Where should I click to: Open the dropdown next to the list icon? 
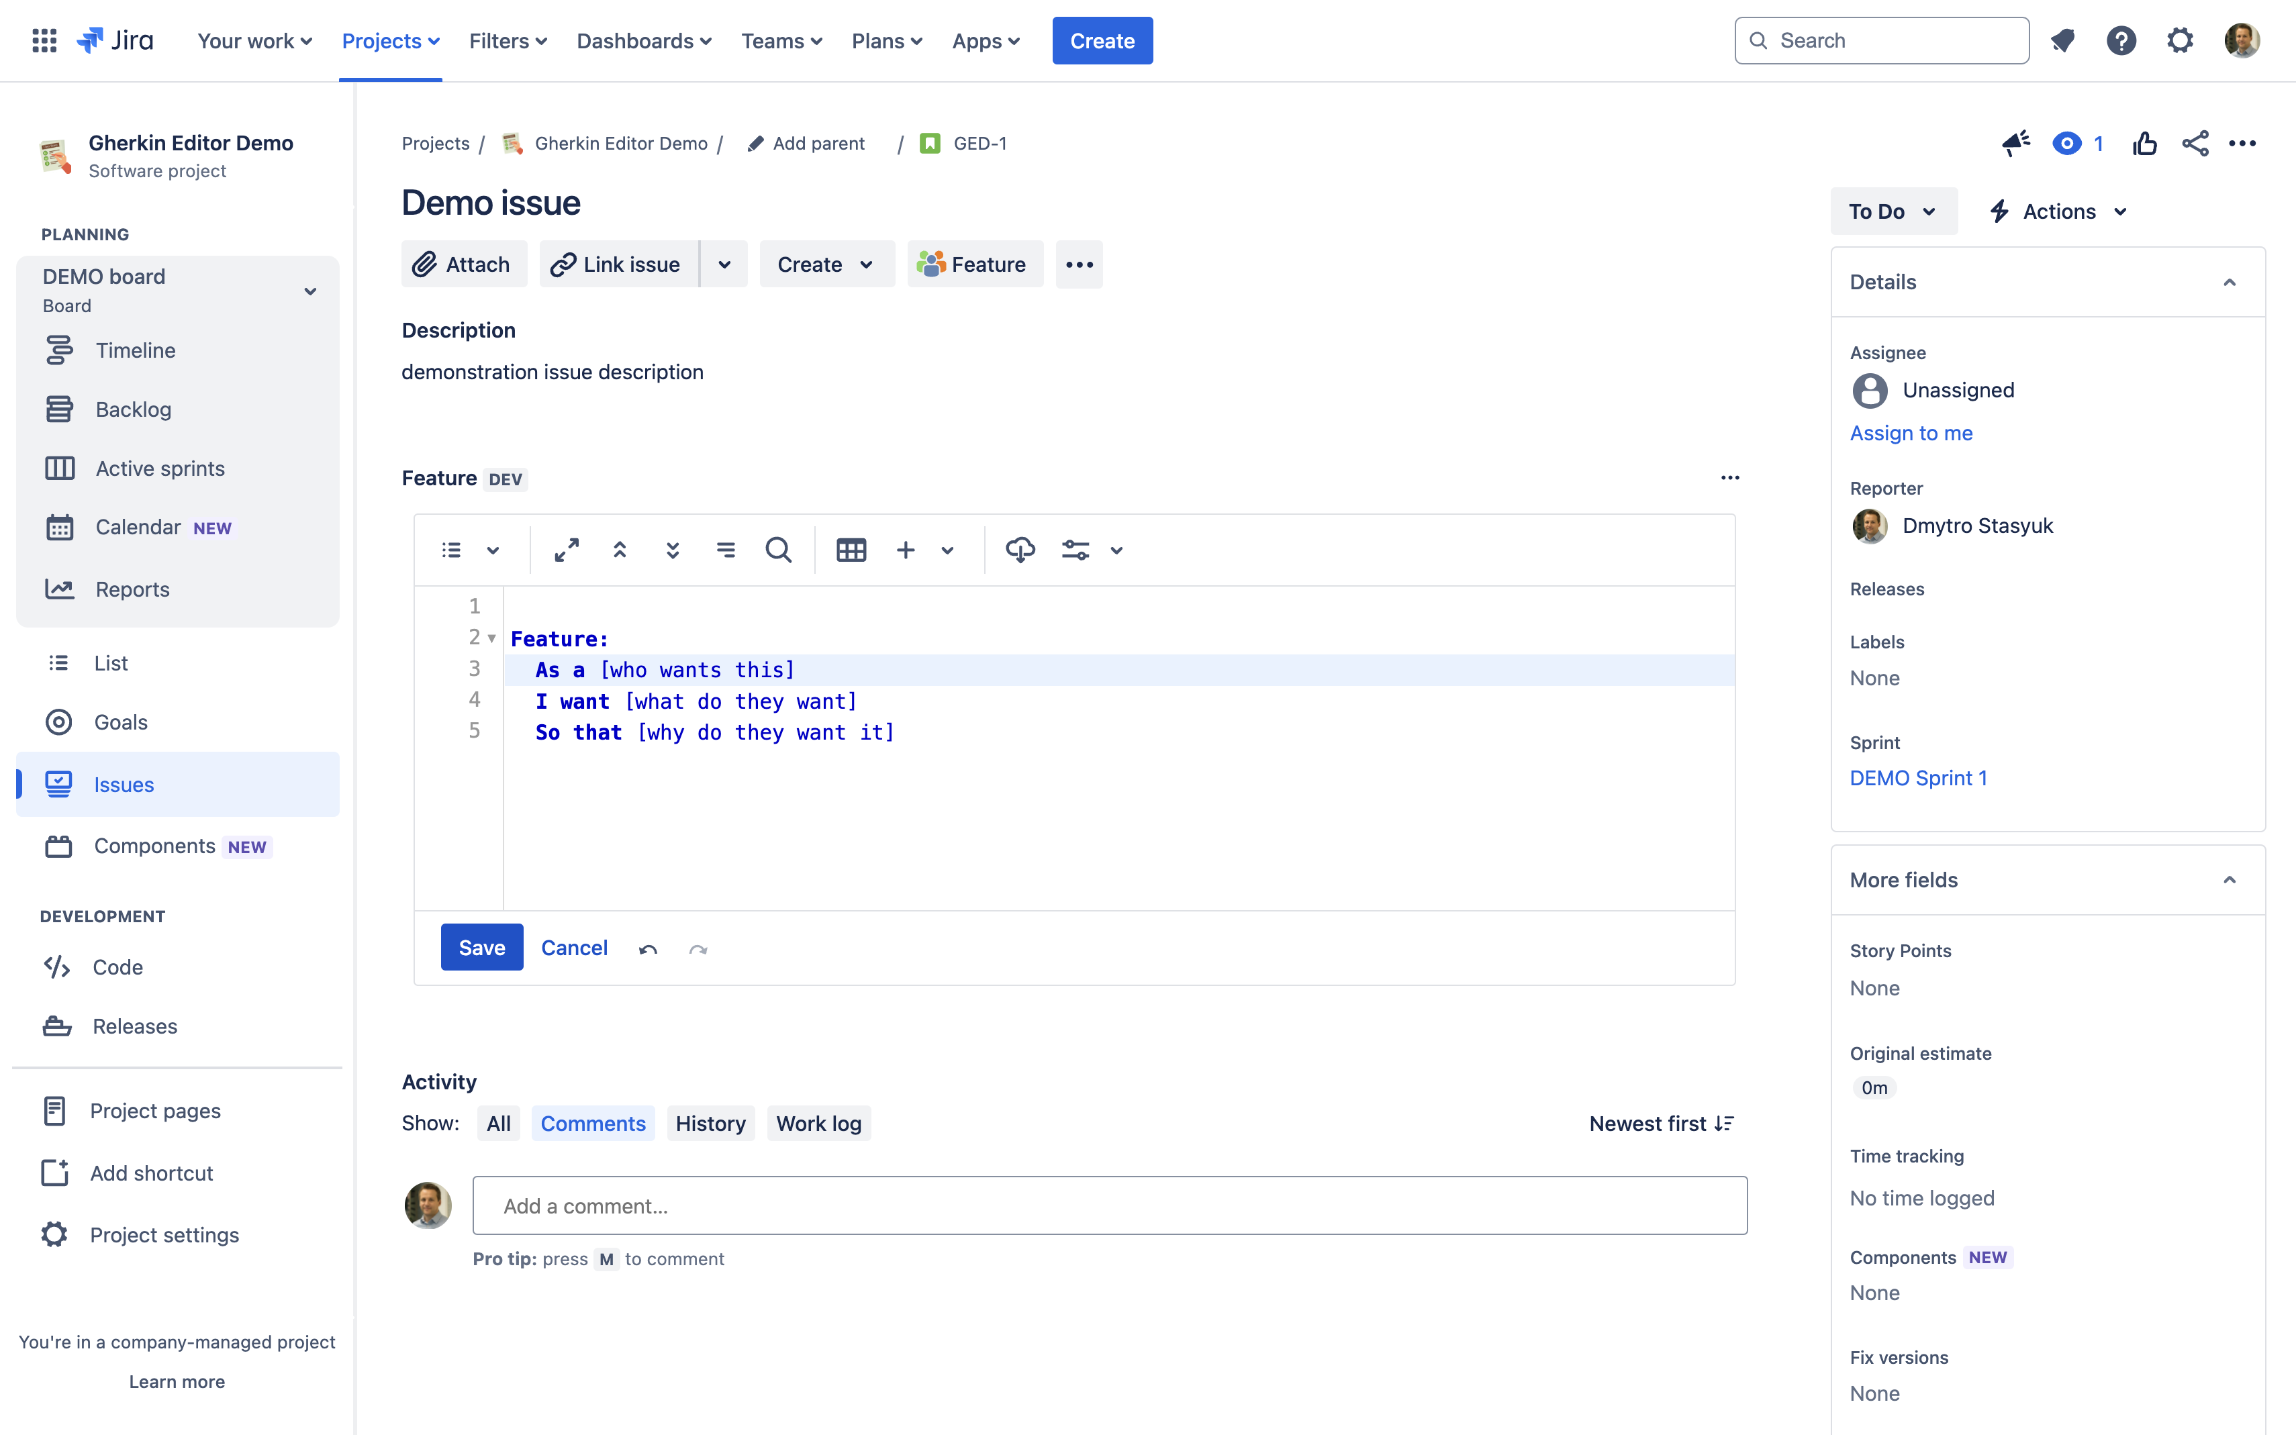493,550
